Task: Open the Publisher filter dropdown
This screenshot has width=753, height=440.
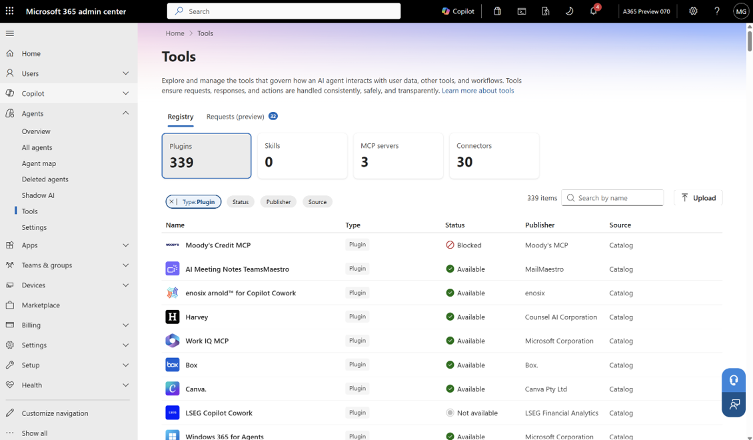Action: tap(279, 202)
